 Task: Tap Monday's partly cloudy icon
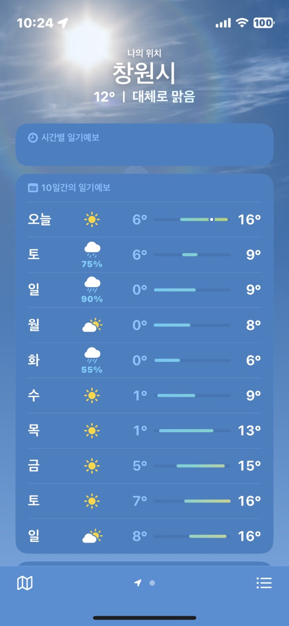tap(92, 325)
